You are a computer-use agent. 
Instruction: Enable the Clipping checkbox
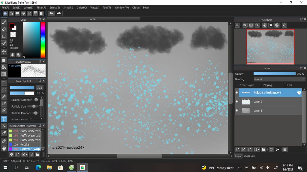point(261,85)
